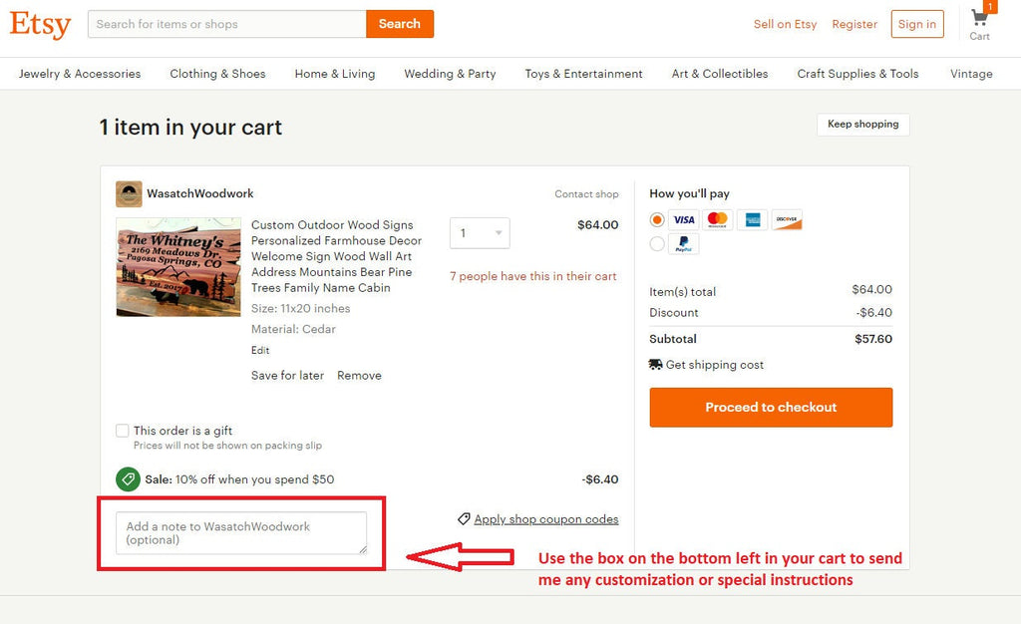Open the Craft Supplies & Tools menu
The width and height of the screenshot is (1021, 624).
[x=857, y=74]
